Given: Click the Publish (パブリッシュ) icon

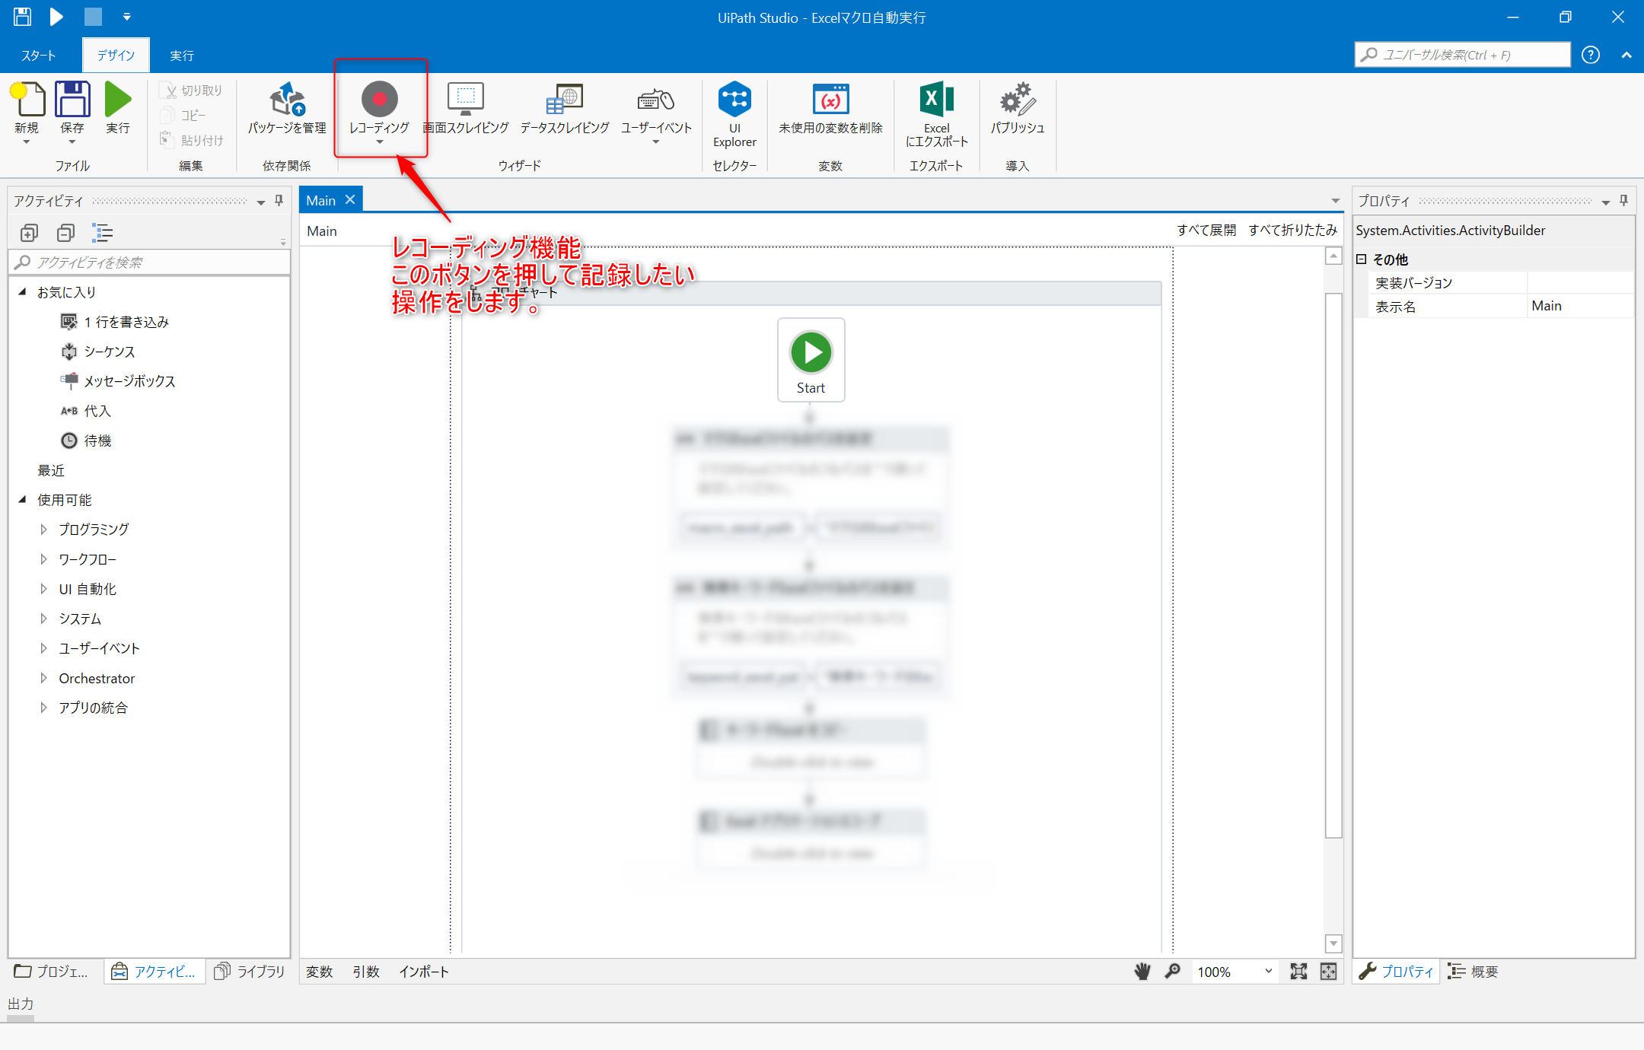Looking at the screenshot, I should 1018,100.
